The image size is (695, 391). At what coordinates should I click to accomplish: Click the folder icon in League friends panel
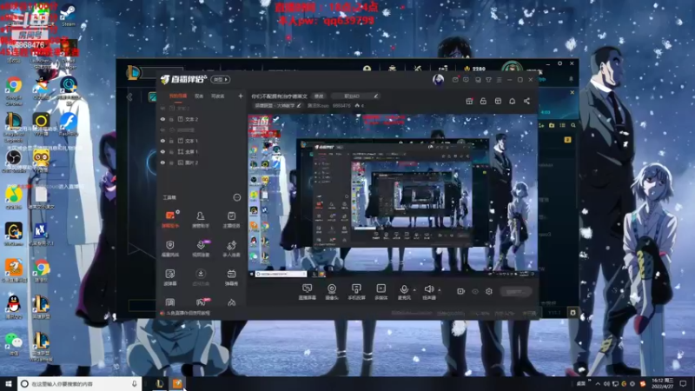tap(552, 125)
